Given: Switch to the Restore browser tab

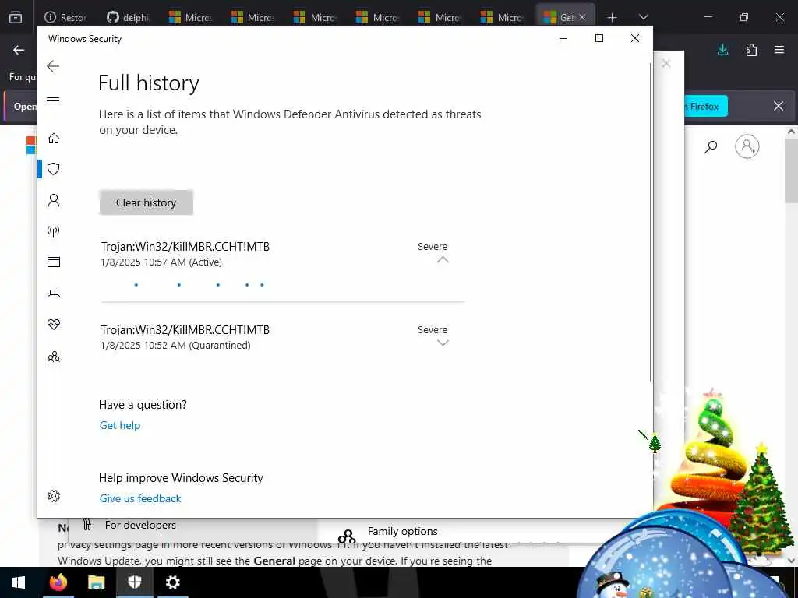Looking at the screenshot, I should click(x=65, y=17).
